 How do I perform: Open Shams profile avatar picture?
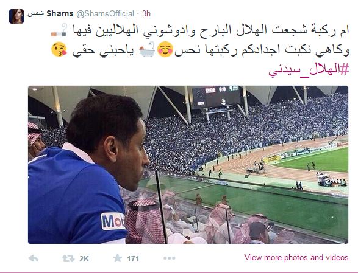click(16, 16)
